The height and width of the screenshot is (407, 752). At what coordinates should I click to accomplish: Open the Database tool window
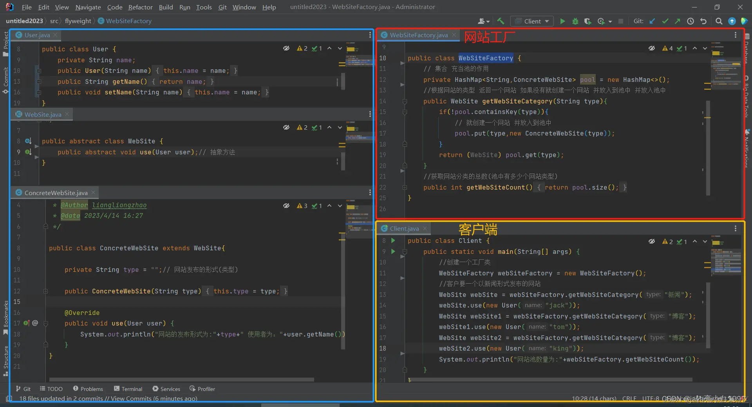[747, 49]
